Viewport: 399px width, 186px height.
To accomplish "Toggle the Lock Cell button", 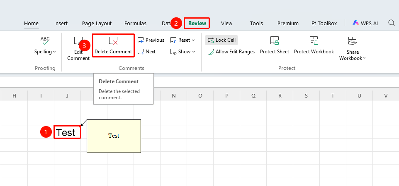I will [x=221, y=40].
